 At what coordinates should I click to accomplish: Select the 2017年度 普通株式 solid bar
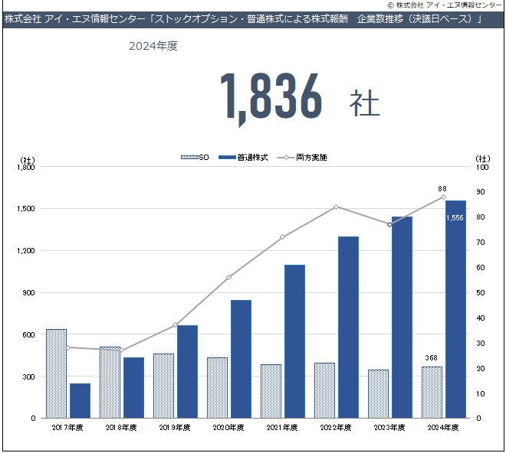[80, 400]
